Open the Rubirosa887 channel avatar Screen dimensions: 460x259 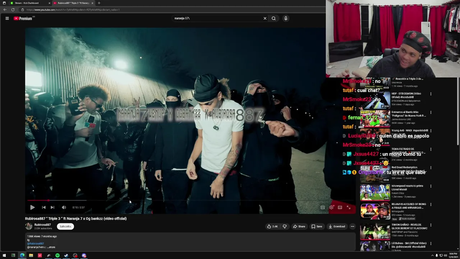click(29, 226)
